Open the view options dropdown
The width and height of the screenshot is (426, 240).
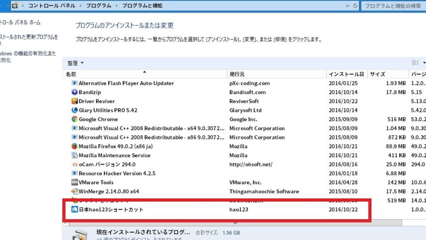tap(424, 63)
